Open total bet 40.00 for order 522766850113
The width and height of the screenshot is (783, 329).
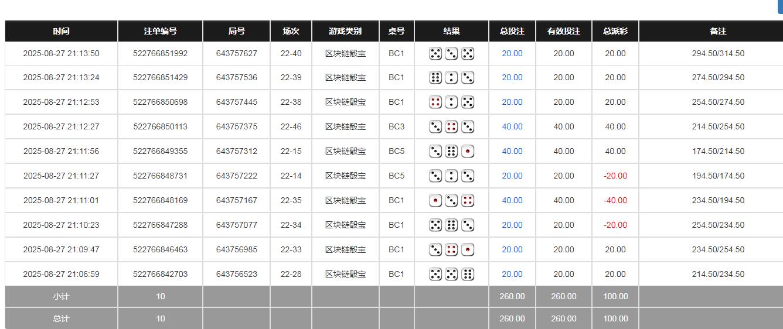tap(512, 127)
